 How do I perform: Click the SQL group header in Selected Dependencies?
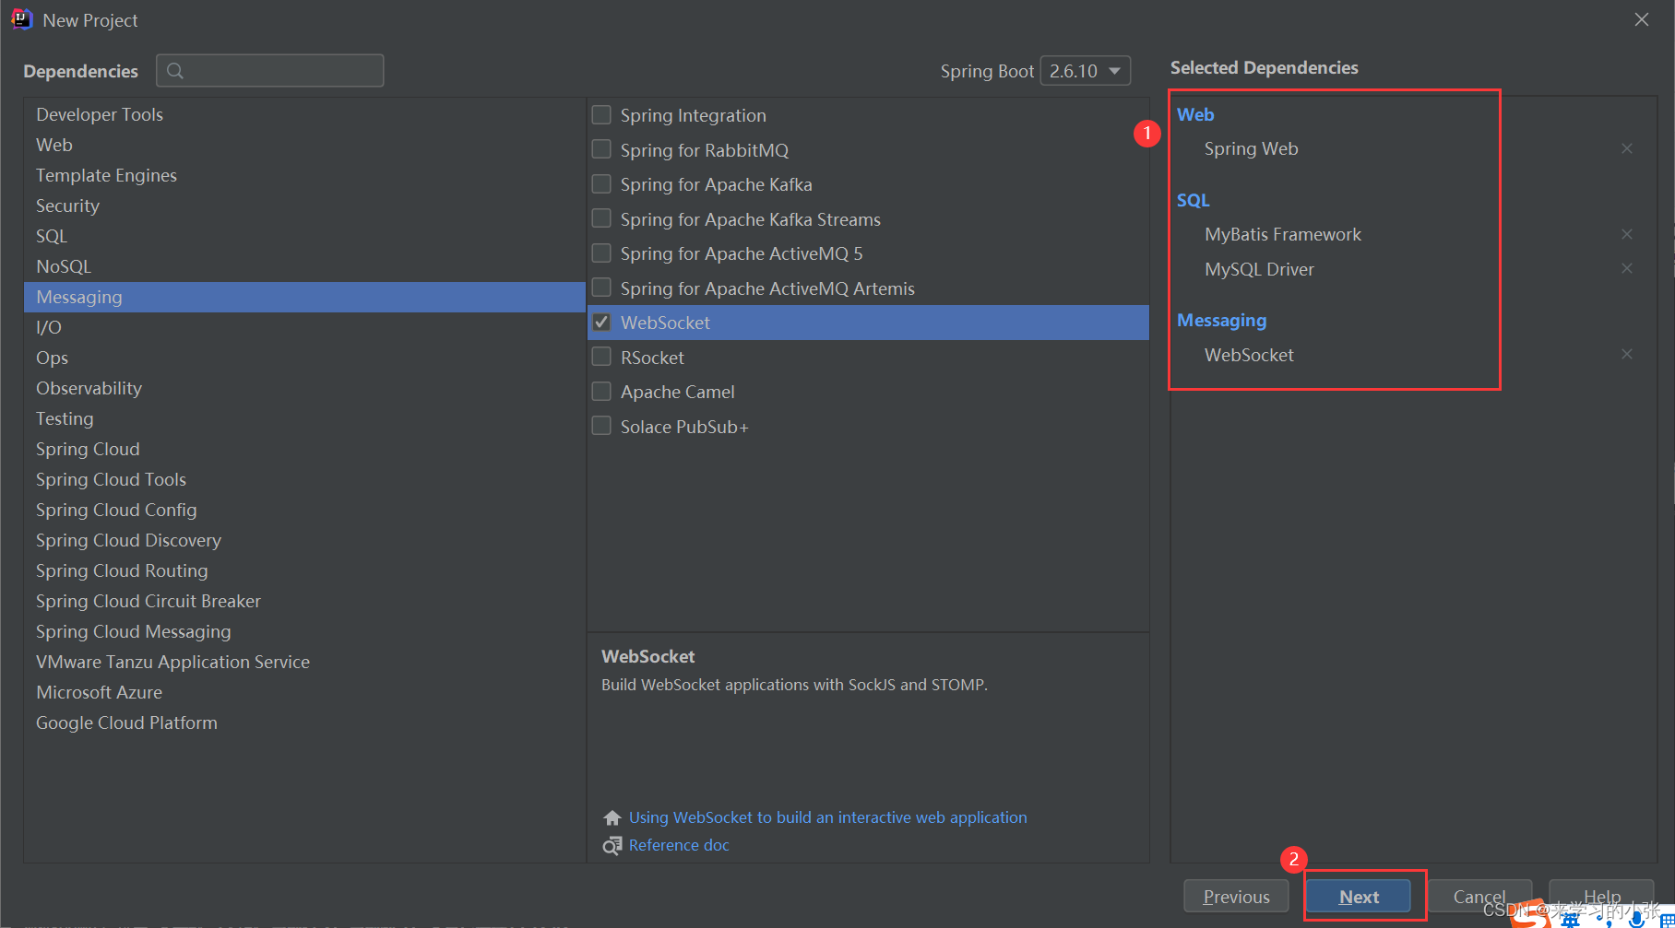coord(1194,200)
